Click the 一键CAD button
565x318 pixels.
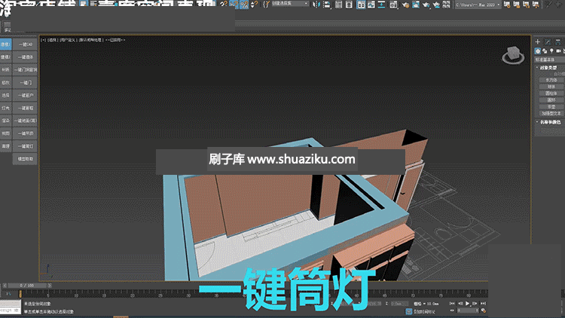click(25, 44)
